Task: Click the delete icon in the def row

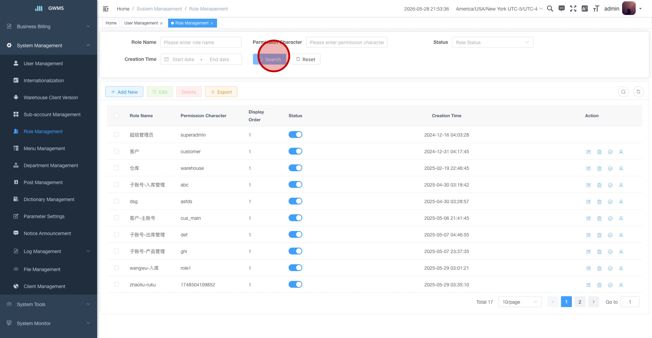Action: pyautogui.click(x=599, y=235)
